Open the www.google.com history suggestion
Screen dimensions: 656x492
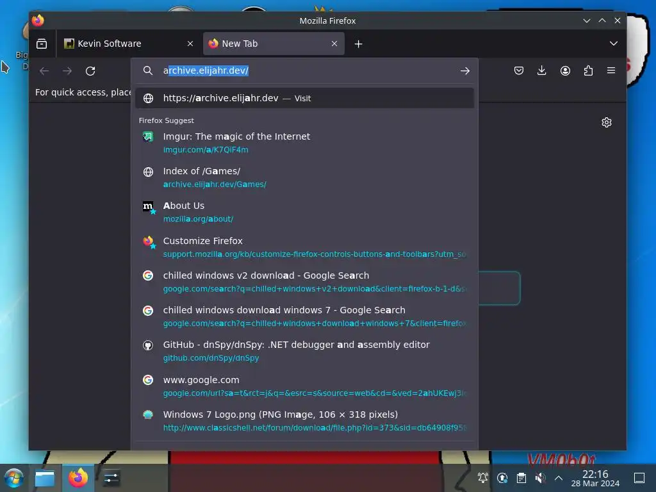[x=304, y=386]
